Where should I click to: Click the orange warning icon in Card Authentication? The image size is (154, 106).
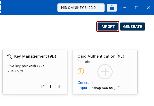pos(81,72)
